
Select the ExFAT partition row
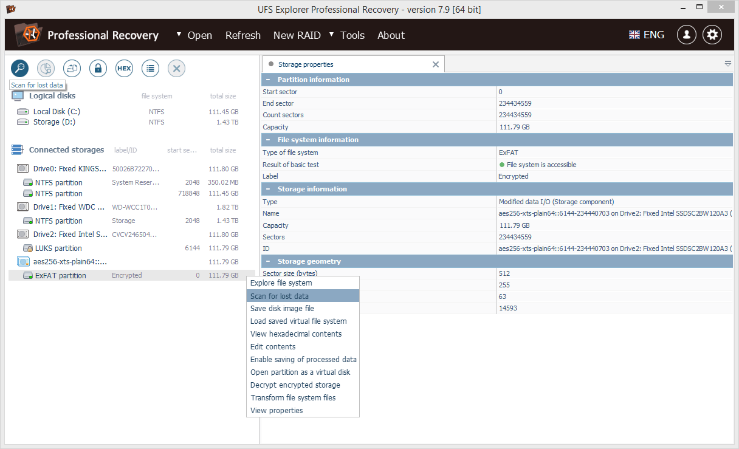click(x=132, y=275)
